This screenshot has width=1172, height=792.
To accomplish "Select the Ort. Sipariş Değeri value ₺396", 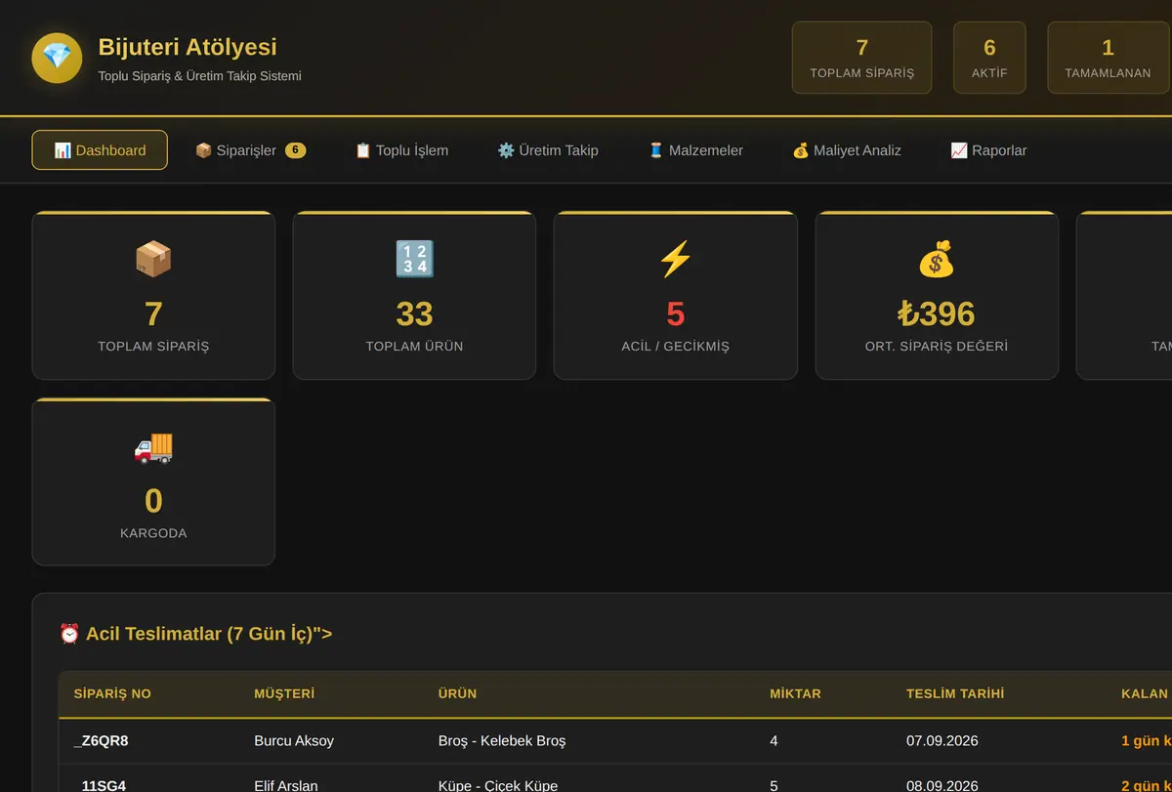I will click(936, 313).
